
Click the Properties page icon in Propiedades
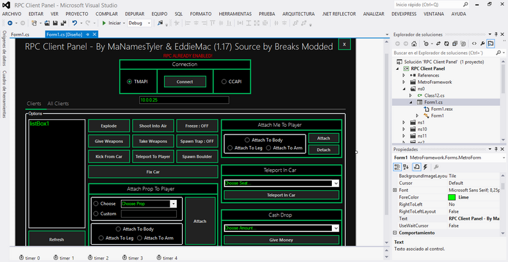[x=416, y=167]
